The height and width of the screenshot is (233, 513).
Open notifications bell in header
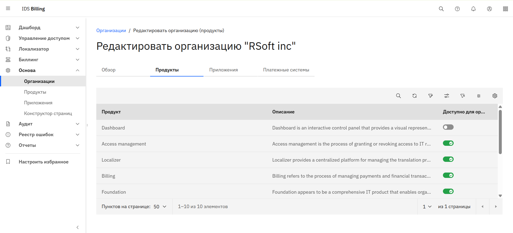[473, 9]
